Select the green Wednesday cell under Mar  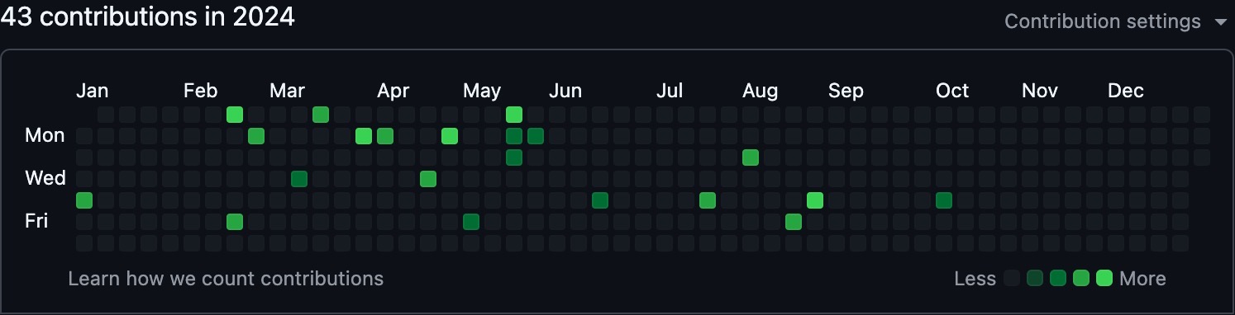(299, 179)
